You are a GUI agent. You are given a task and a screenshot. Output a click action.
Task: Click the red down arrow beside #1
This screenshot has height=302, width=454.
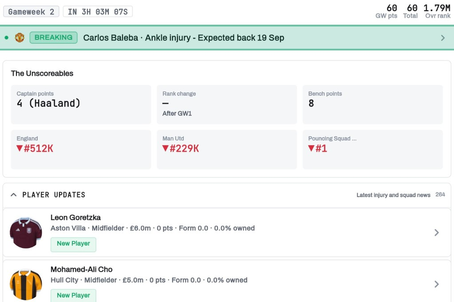[311, 148]
